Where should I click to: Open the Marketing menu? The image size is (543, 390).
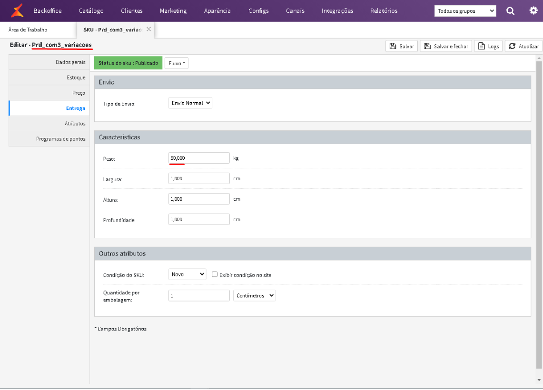173,11
